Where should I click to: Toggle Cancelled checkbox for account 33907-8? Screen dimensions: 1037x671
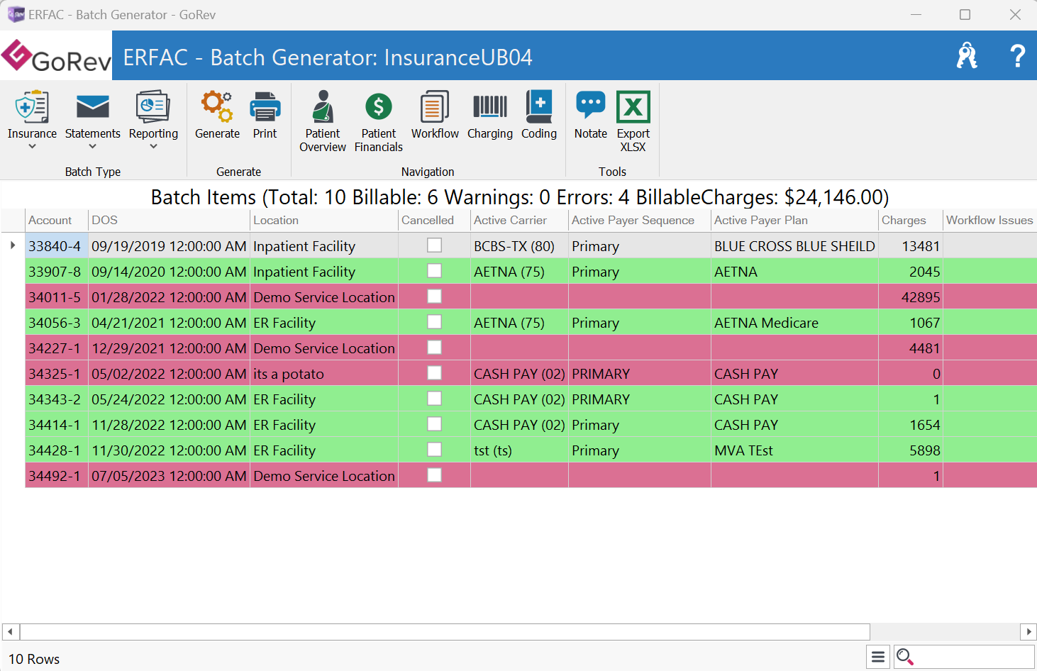click(434, 270)
